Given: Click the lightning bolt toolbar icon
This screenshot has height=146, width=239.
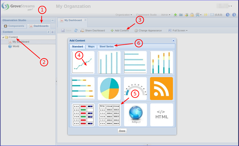Looking at the screenshot, I should [205, 15].
